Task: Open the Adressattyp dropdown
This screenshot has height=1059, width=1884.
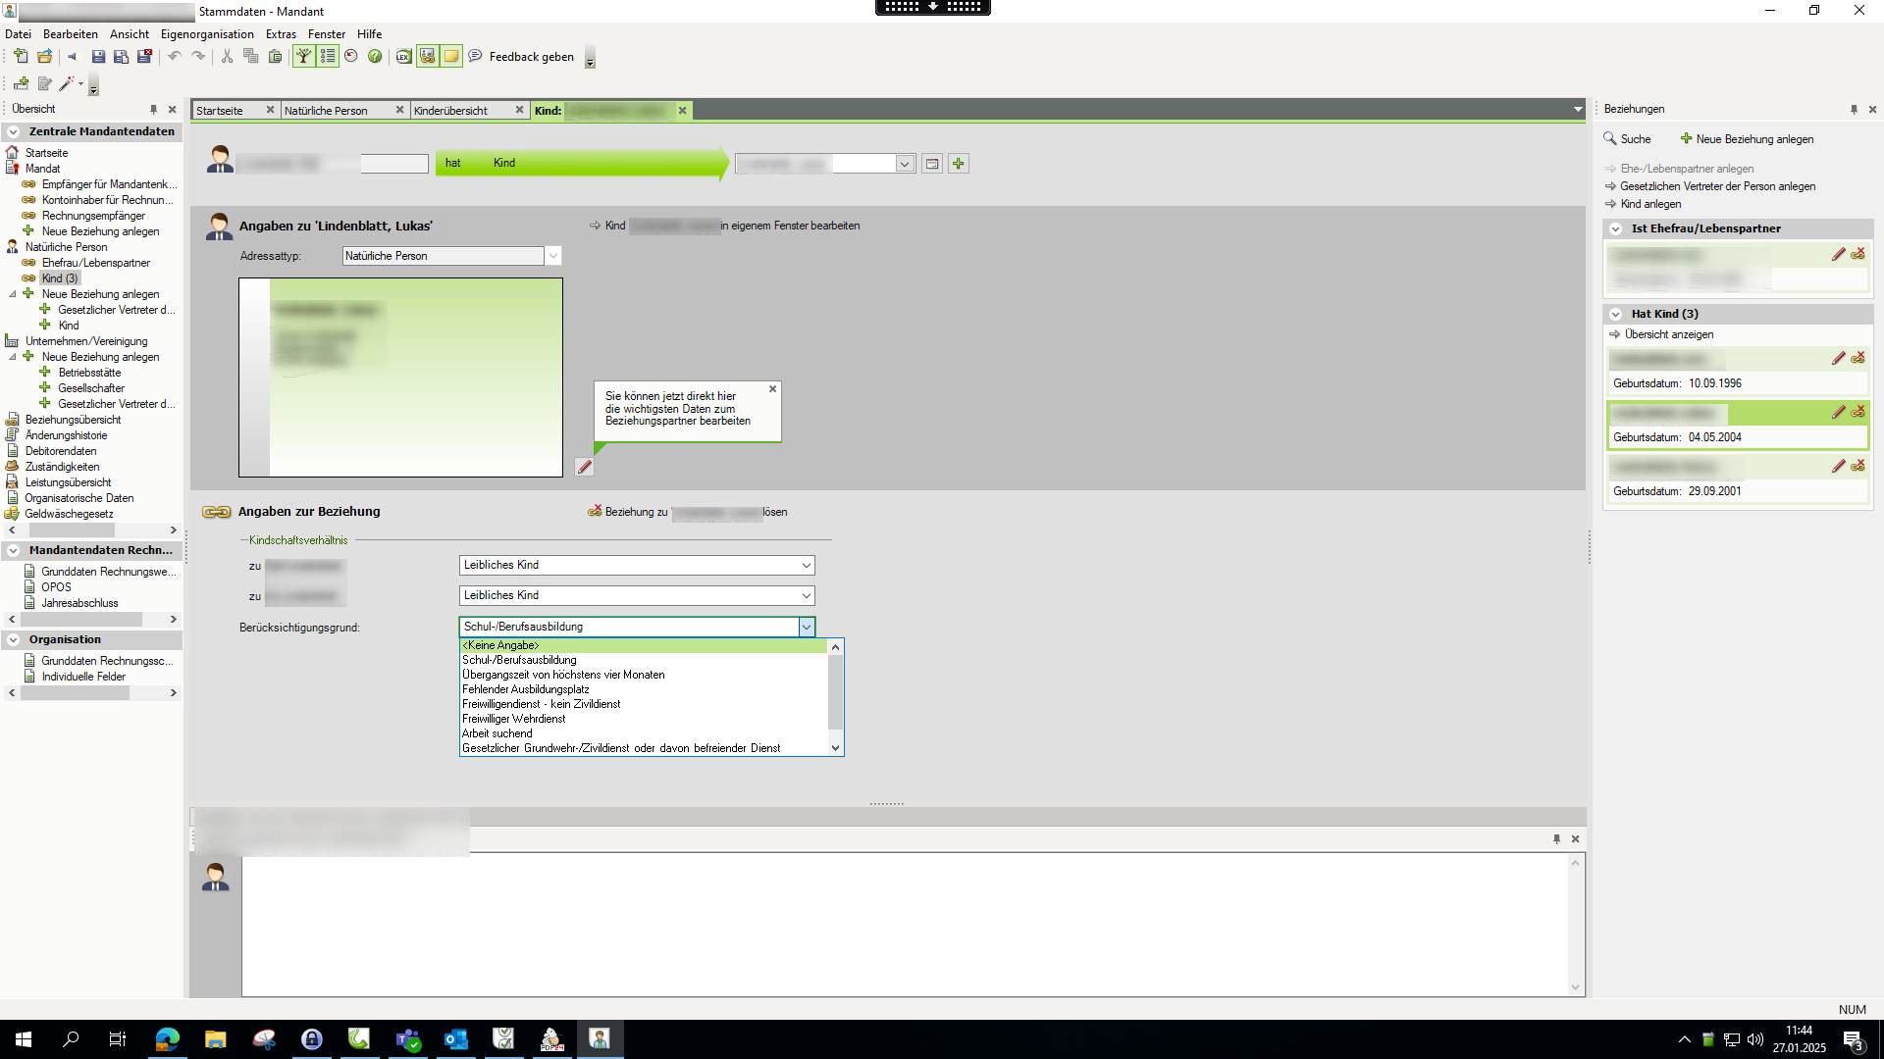Action: [x=553, y=256]
